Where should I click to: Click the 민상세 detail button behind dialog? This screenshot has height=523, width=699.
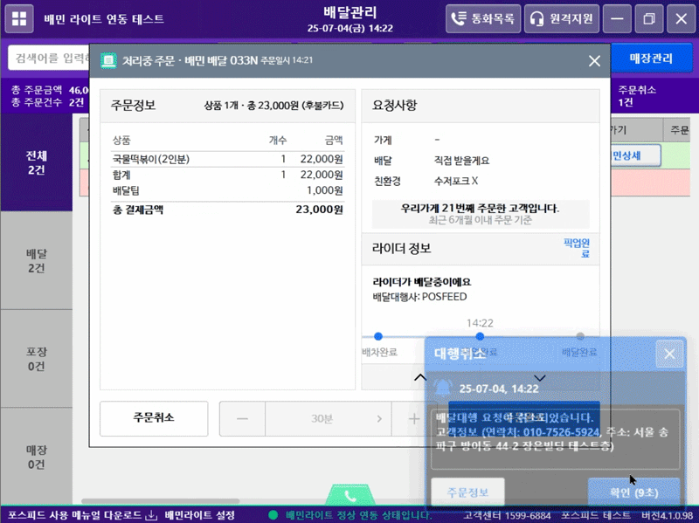pyautogui.click(x=635, y=155)
